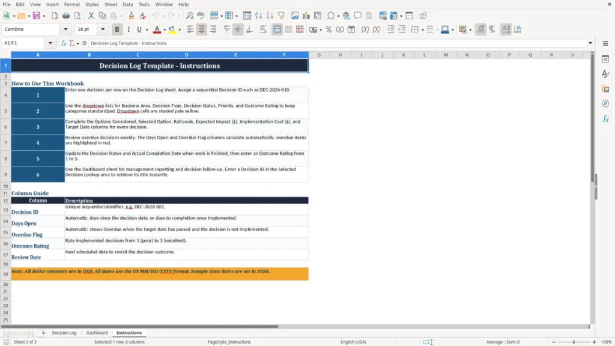Click the AutoFilter funnel icon
This screenshot has height=346, width=615.
pyautogui.click(x=281, y=16)
